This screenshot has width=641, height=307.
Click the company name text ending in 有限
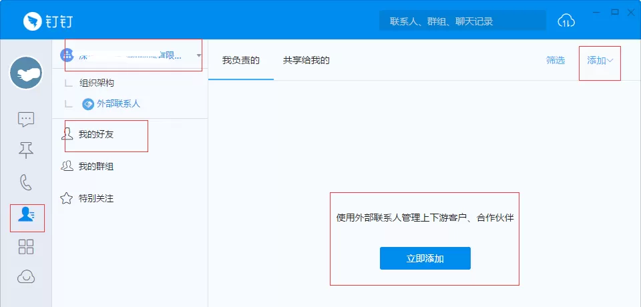click(130, 55)
